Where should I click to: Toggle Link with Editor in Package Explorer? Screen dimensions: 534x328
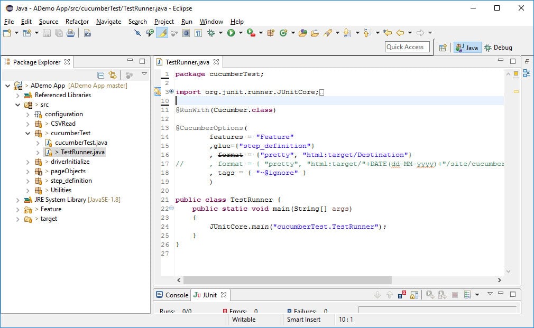(x=113, y=75)
